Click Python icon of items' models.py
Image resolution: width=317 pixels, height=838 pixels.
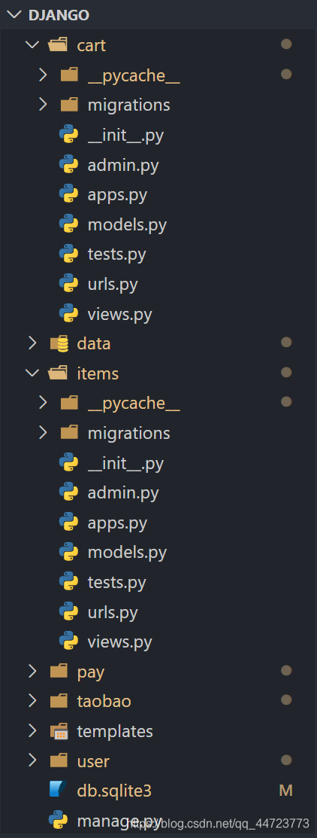(69, 552)
